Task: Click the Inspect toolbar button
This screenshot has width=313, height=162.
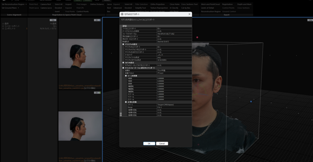Action: [68, 4]
